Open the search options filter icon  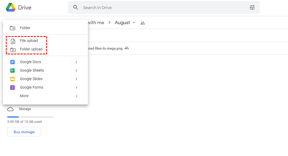(x=252, y=7)
